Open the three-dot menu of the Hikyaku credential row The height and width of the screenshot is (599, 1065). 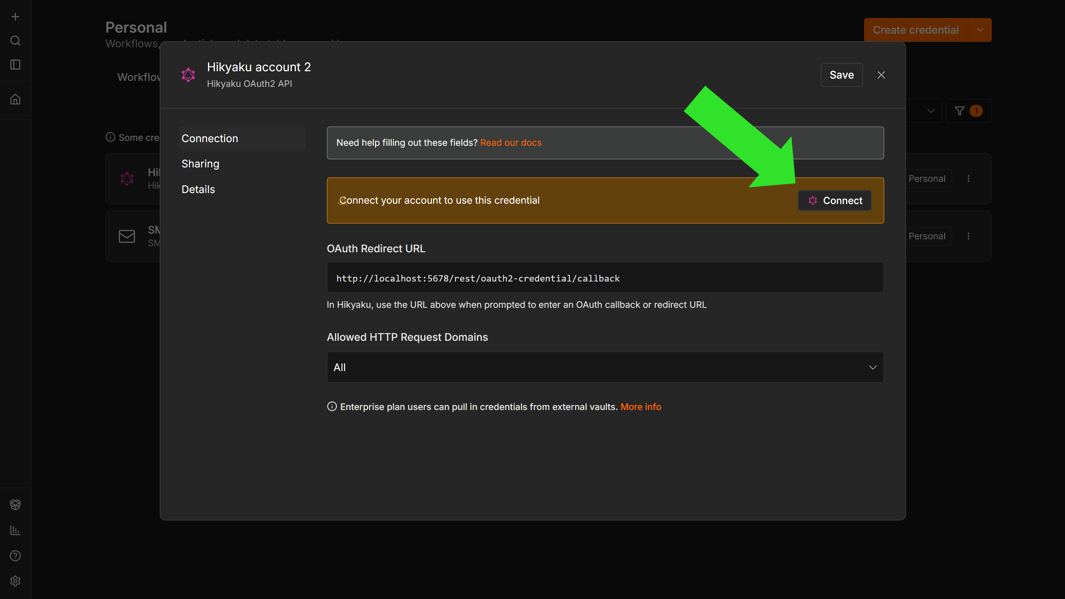(968, 179)
